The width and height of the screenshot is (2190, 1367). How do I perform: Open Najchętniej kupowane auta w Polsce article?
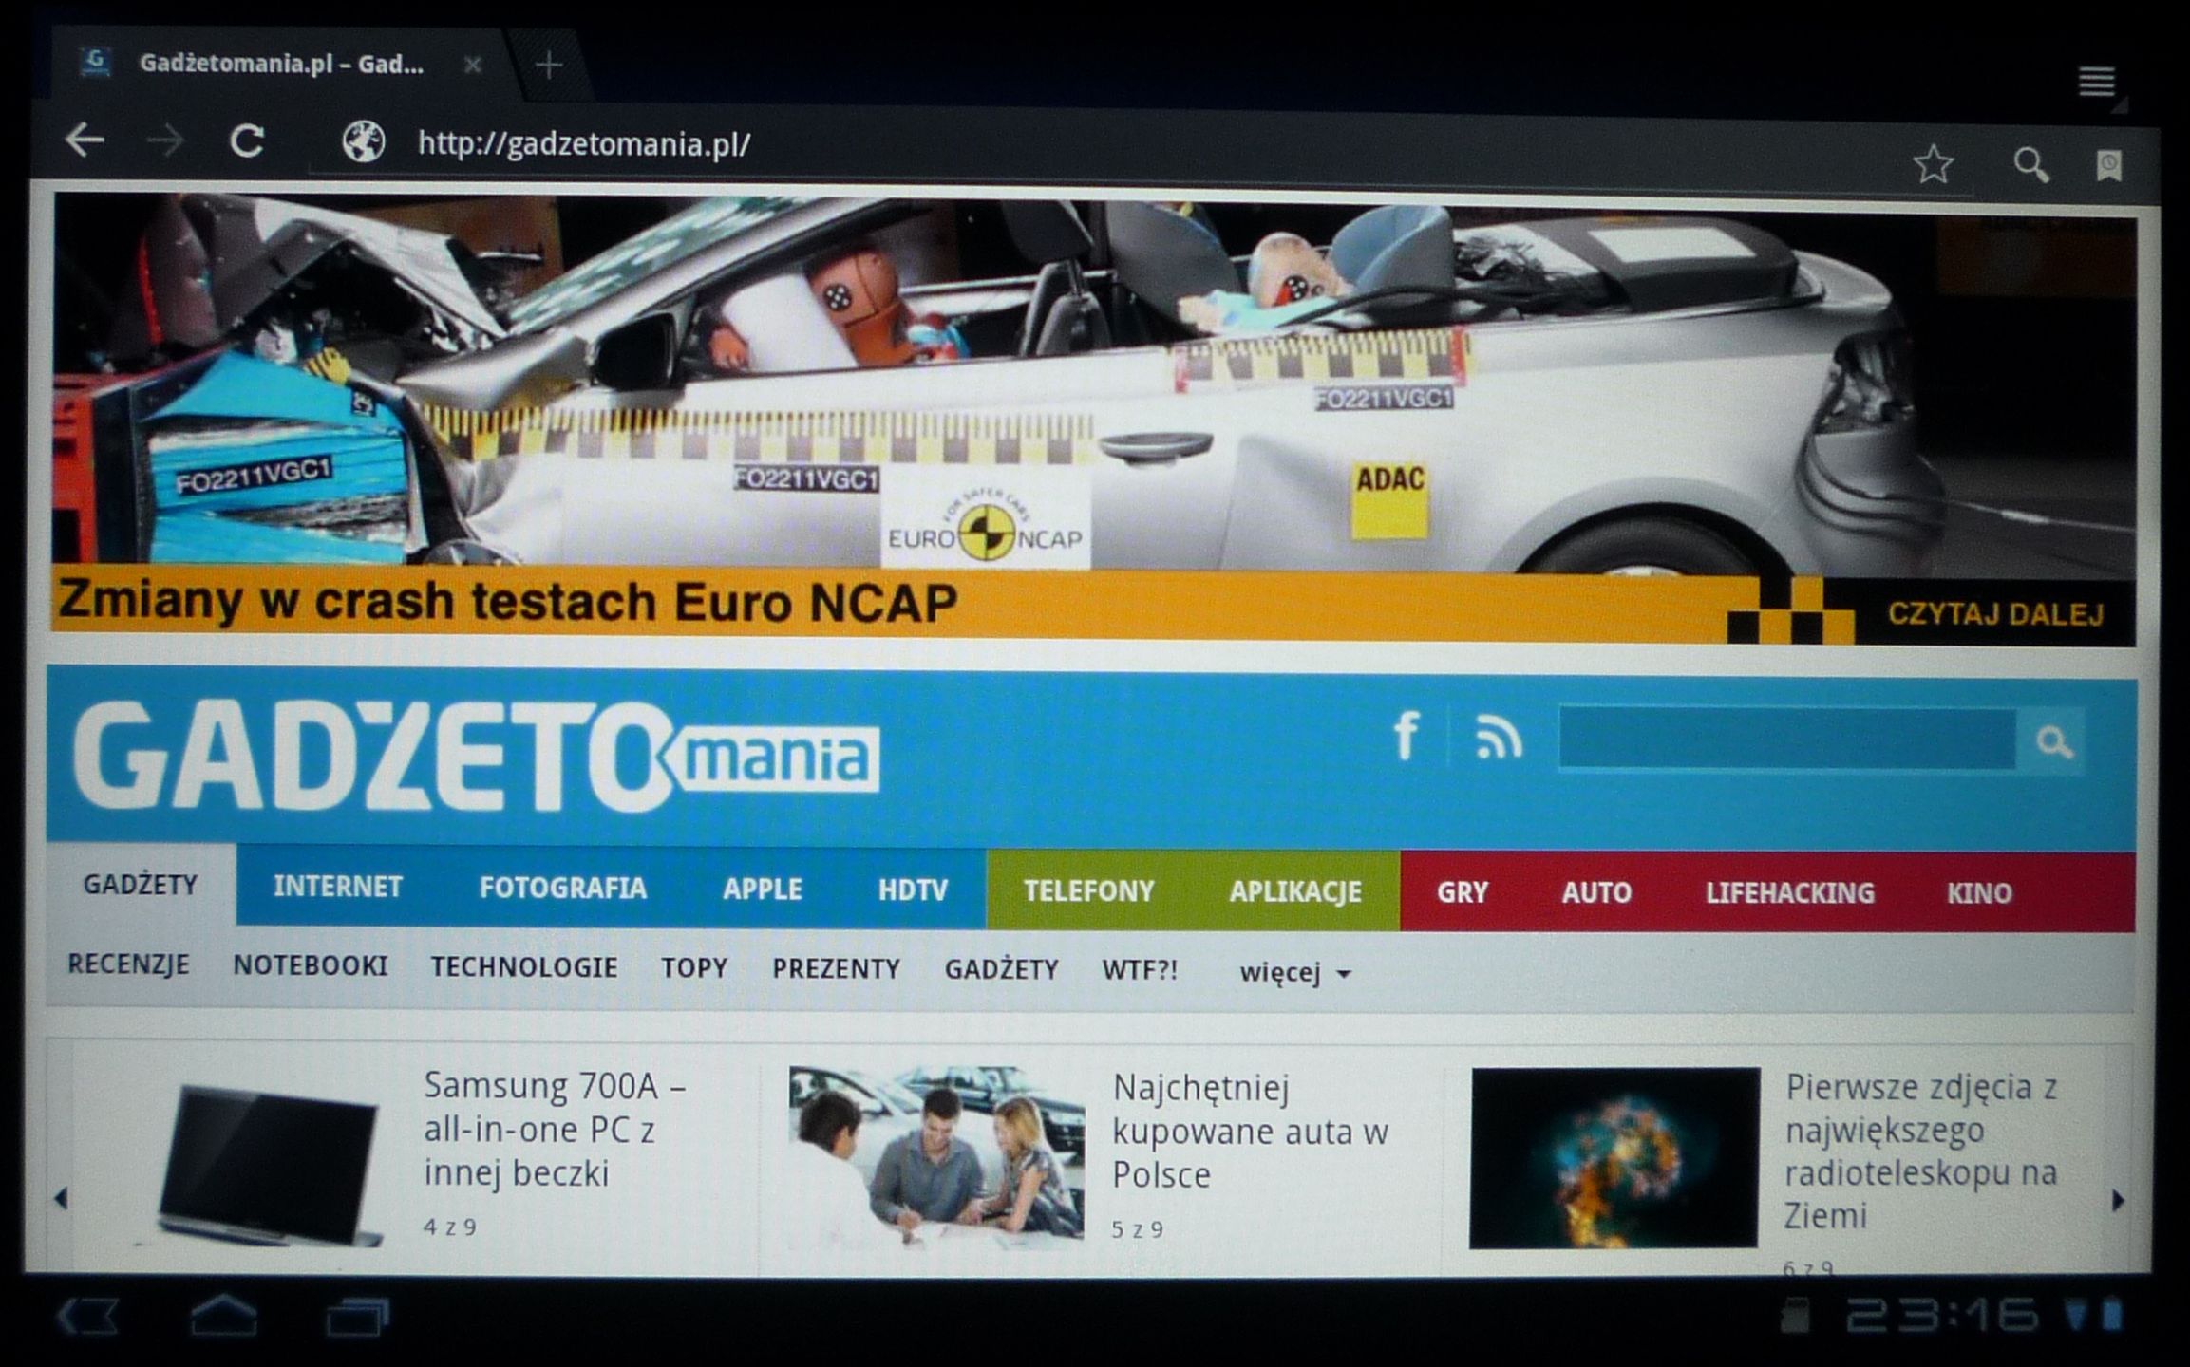coord(1250,1132)
